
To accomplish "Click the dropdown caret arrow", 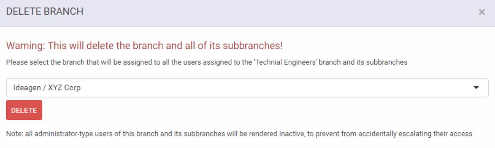I will (x=476, y=88).
